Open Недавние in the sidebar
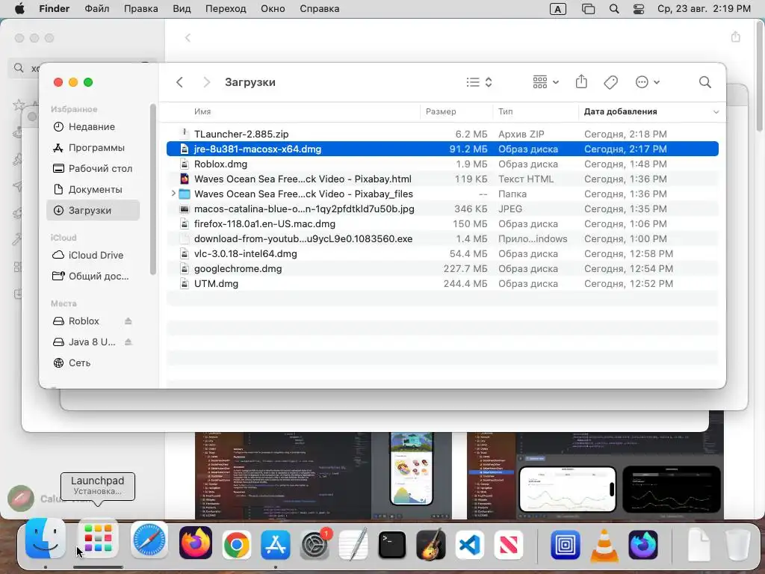The height and width of the screenshot is (574, 765). pos(93,127)
